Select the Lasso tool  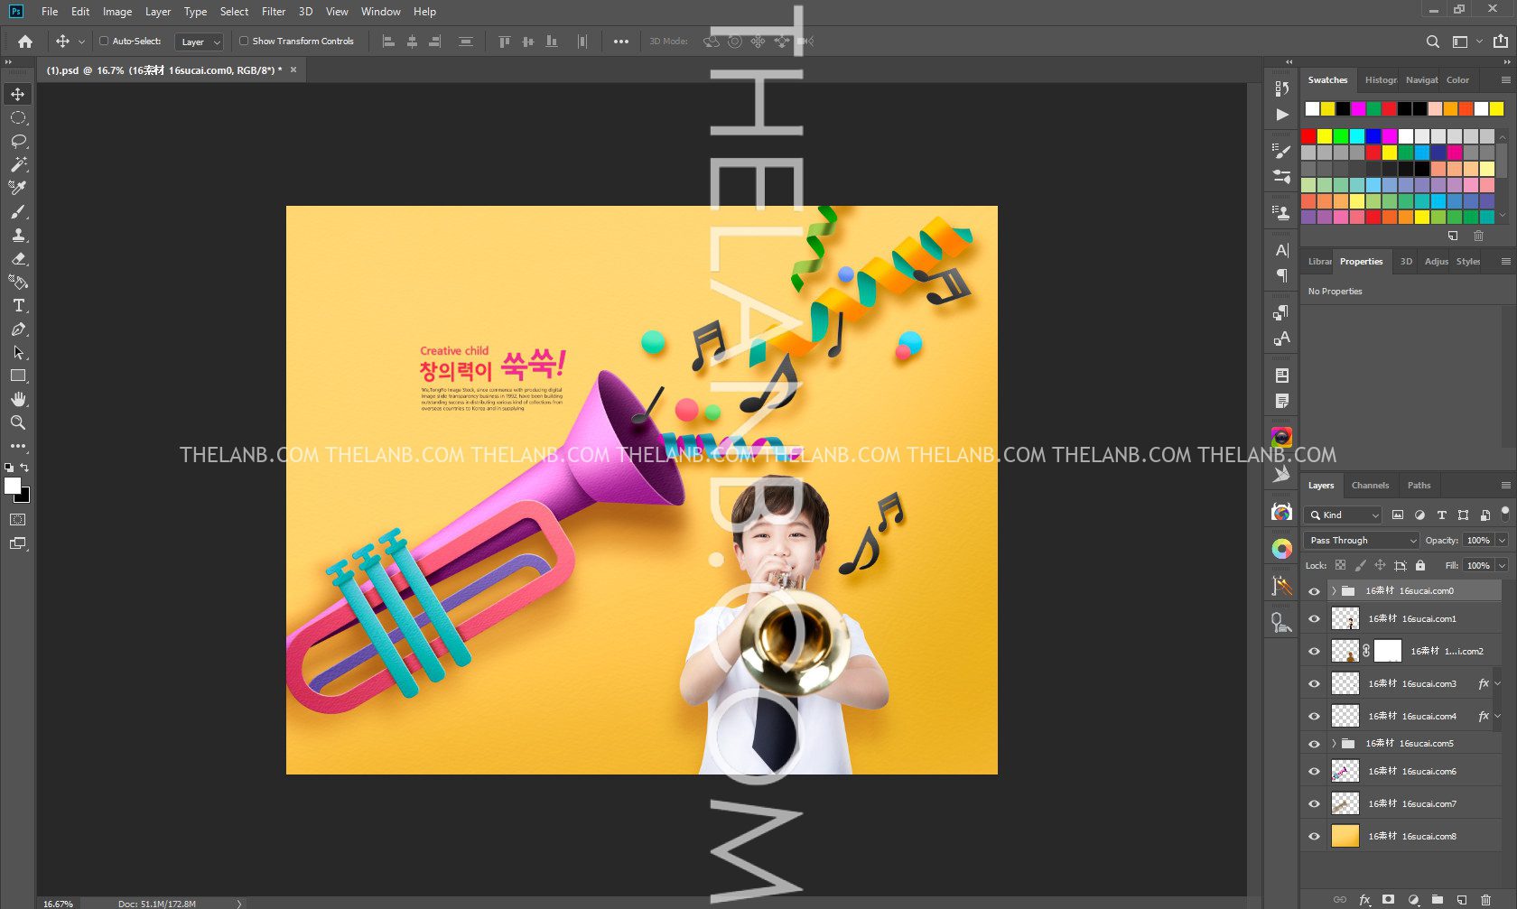click(x=18, y=142)
